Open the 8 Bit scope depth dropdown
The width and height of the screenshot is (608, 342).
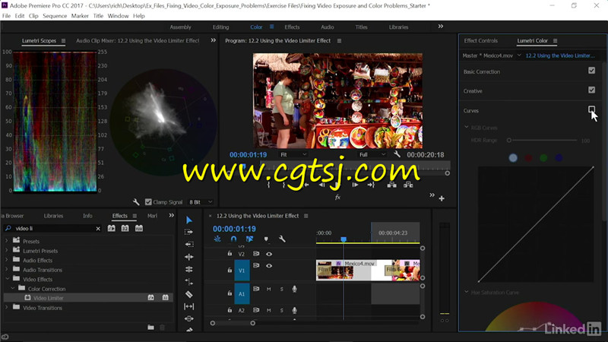[201, 202]
